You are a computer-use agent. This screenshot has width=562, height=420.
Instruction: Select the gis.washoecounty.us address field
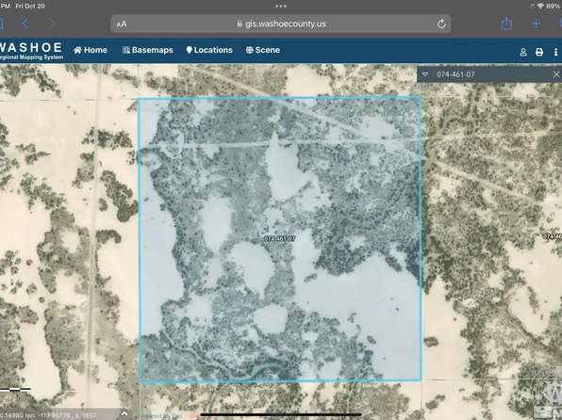pyautogui.click(x=281, y=24)
